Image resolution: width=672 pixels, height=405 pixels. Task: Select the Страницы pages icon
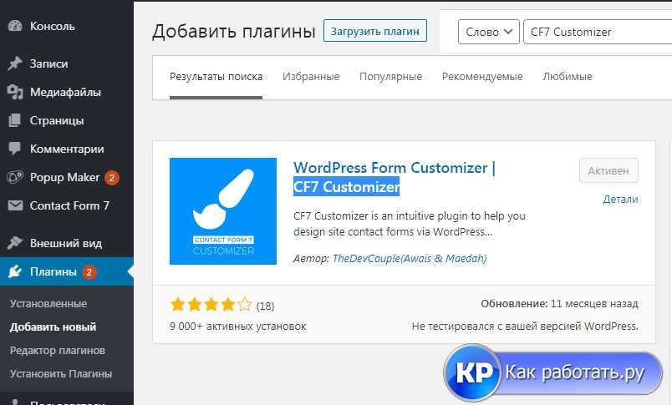[x=15, y=120]
